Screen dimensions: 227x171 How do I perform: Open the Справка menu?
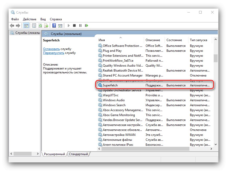[x=56, y=19]
